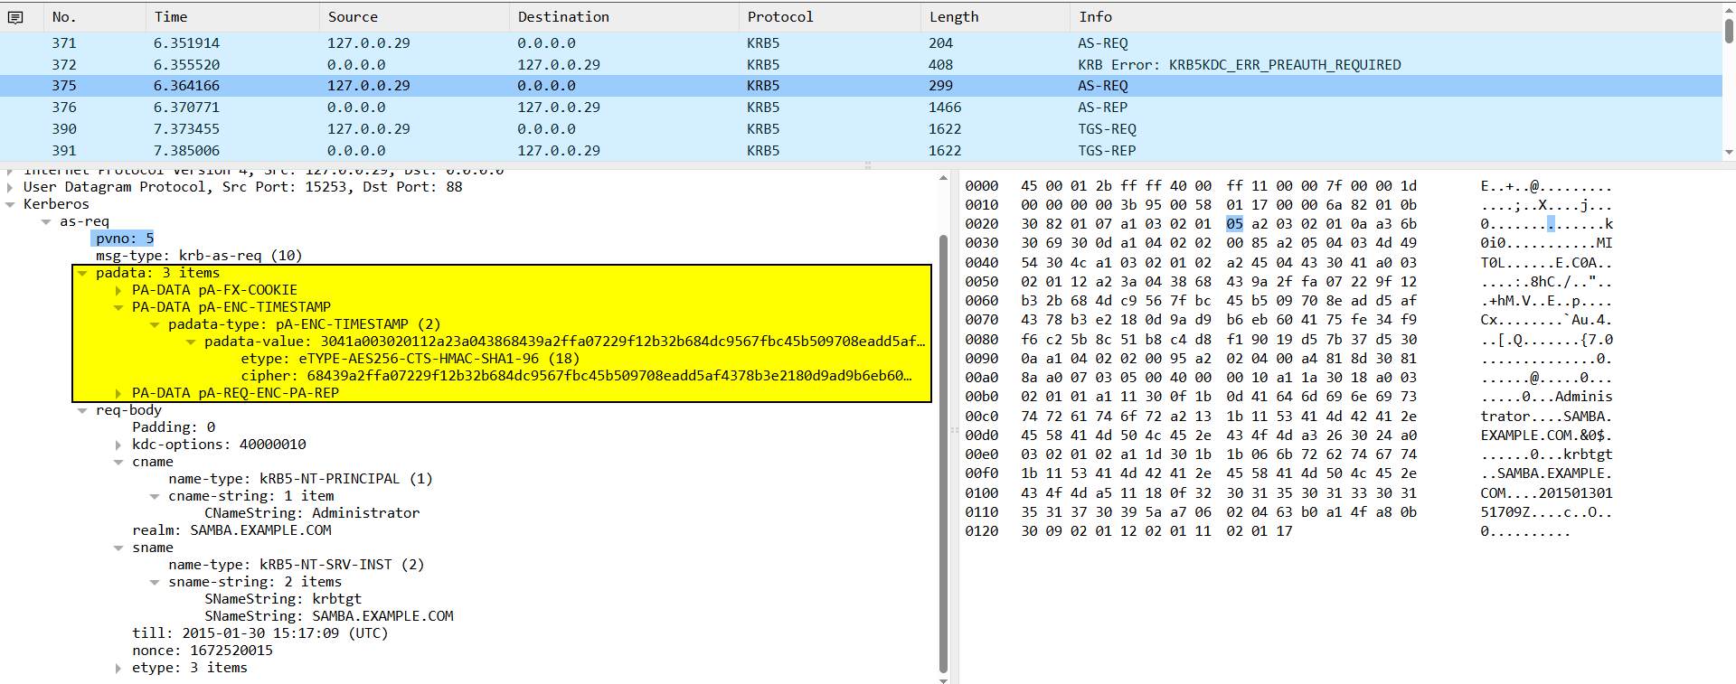Click the packet comment icon in header
Viewport: 1736px width, 684px height.
coord(15,17)
